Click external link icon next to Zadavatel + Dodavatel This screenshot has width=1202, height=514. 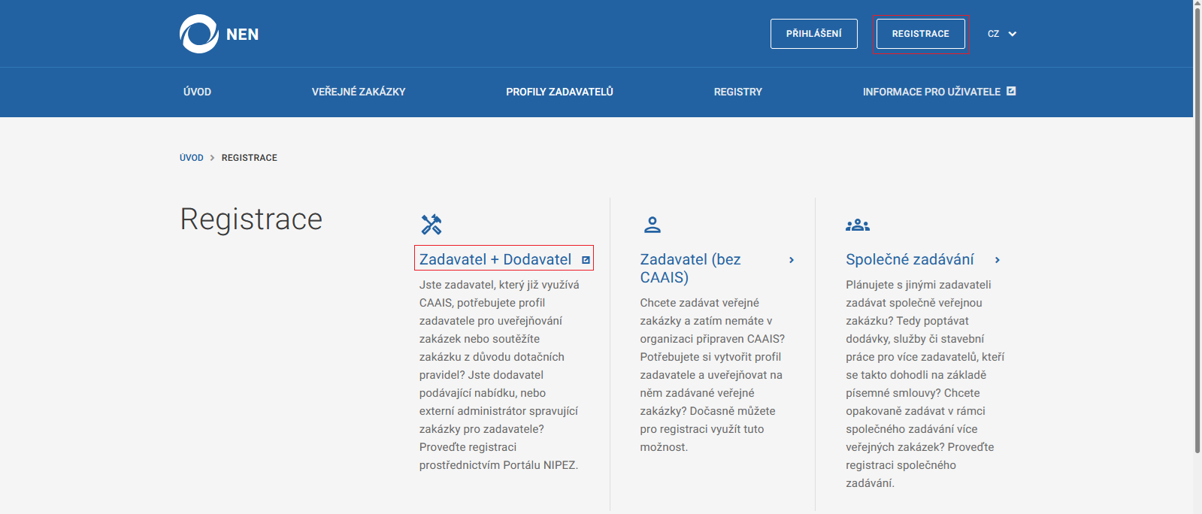[x=586, y=260]
